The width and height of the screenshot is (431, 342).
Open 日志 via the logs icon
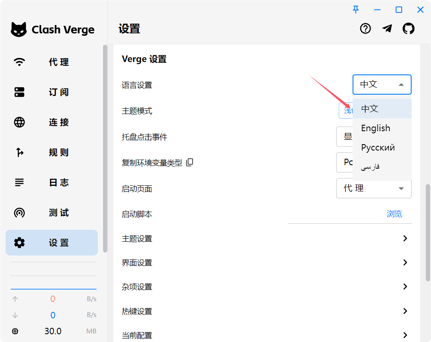[x=19, y=182]
